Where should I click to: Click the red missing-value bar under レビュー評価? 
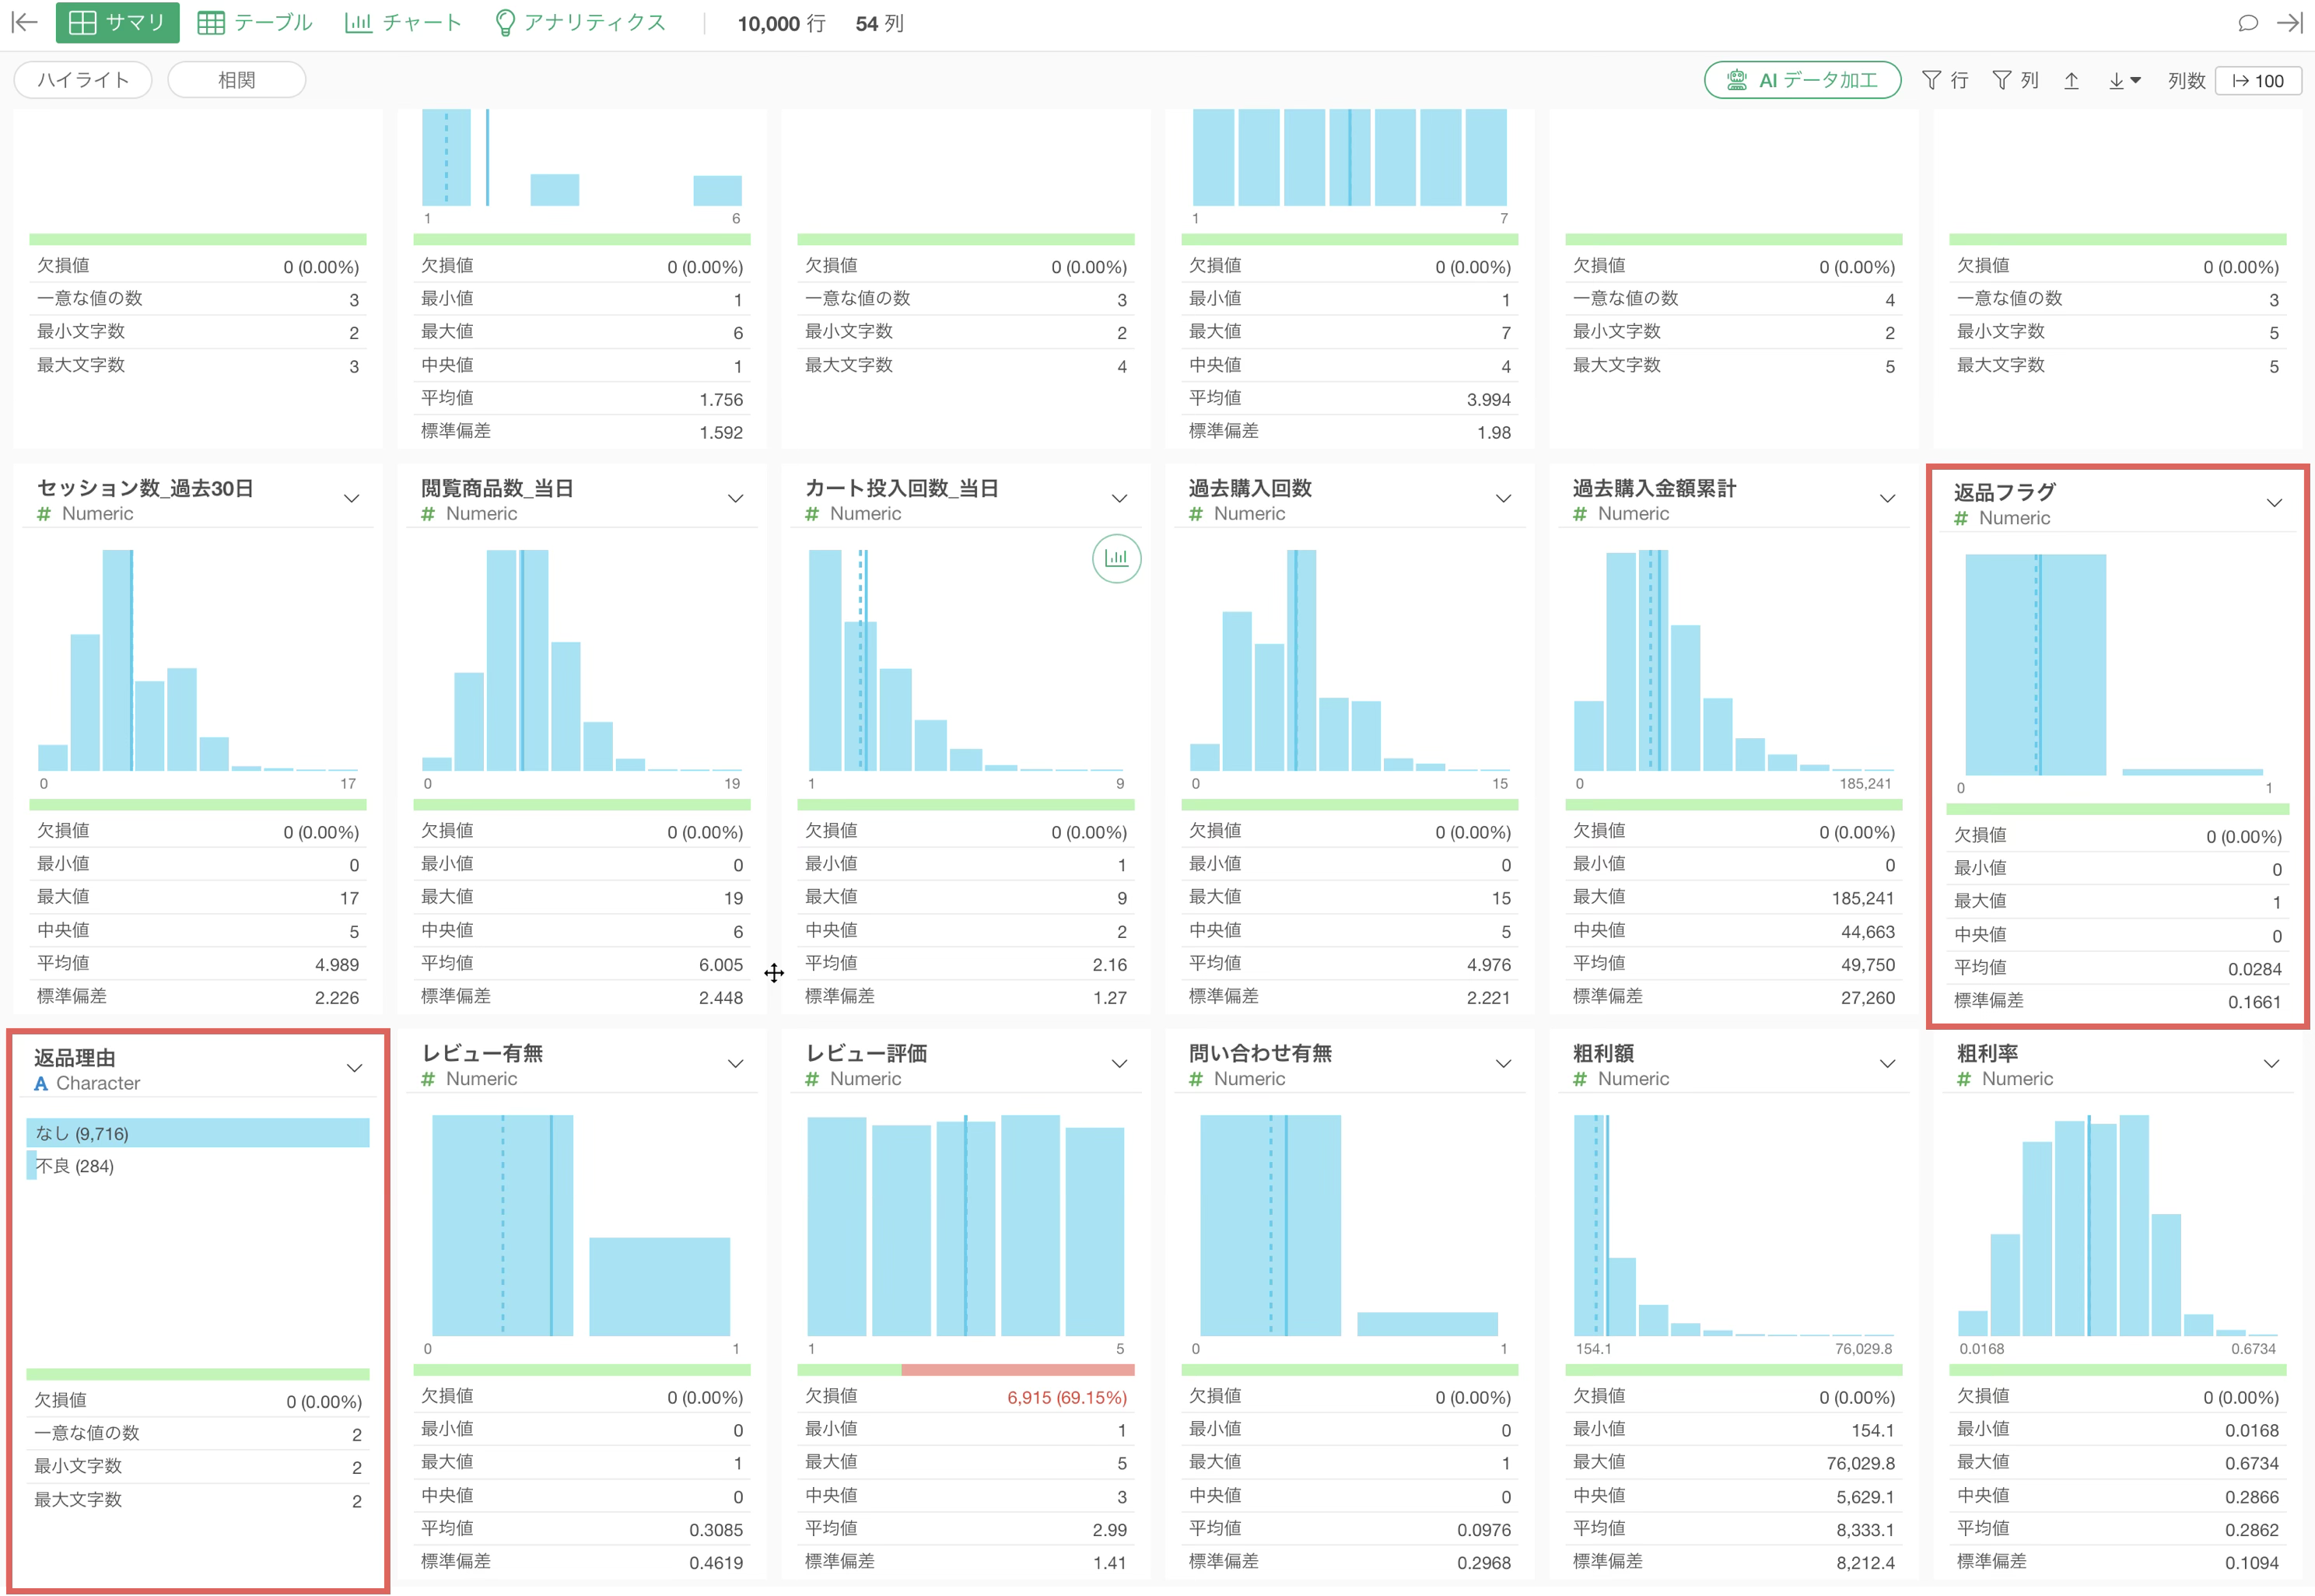tap(1017, 1370)
